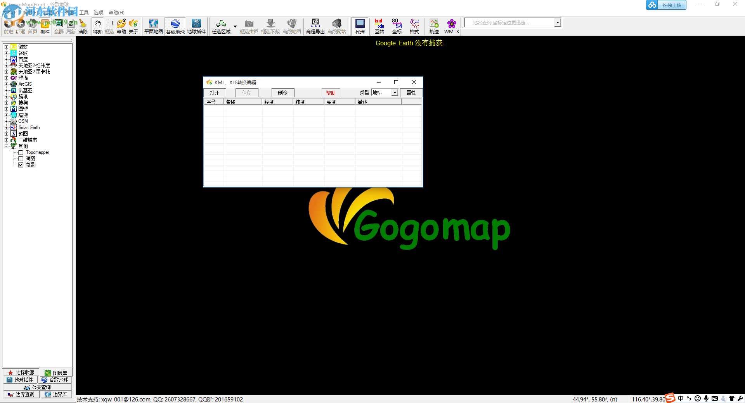Viewport: 745px width, 403px height.
Task: Click the toolbar 帮助 help icon
Action: click(x=121, y=26)
